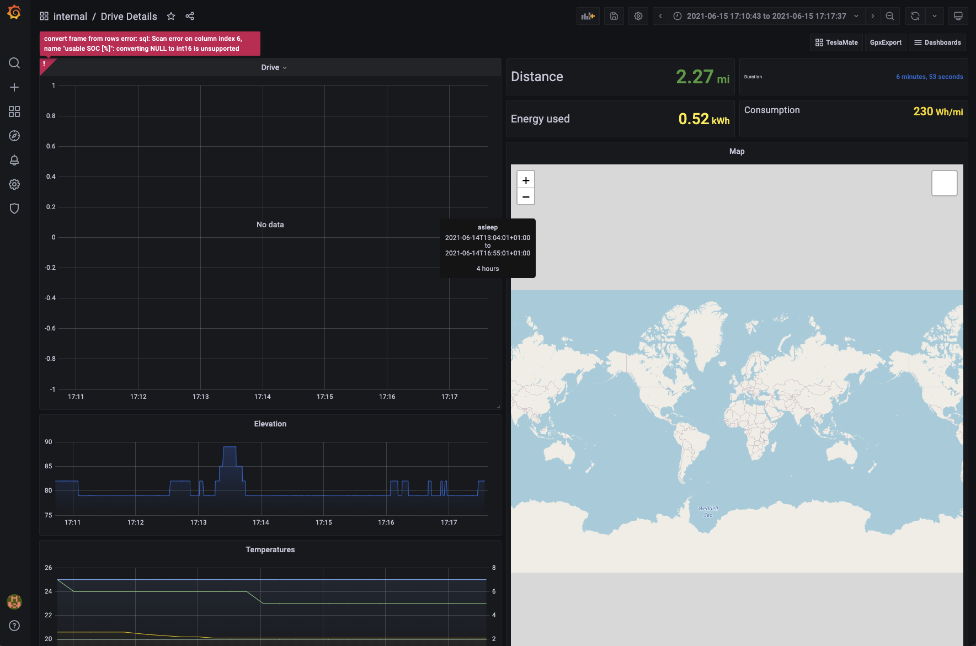Open Grafana Alerting via bell icon
Viewport: 976px width, 646px height.
14,160
